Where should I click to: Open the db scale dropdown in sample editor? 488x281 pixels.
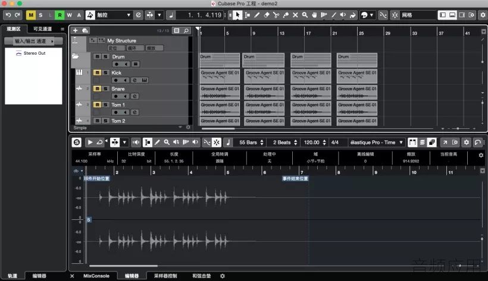pos(78,171)
